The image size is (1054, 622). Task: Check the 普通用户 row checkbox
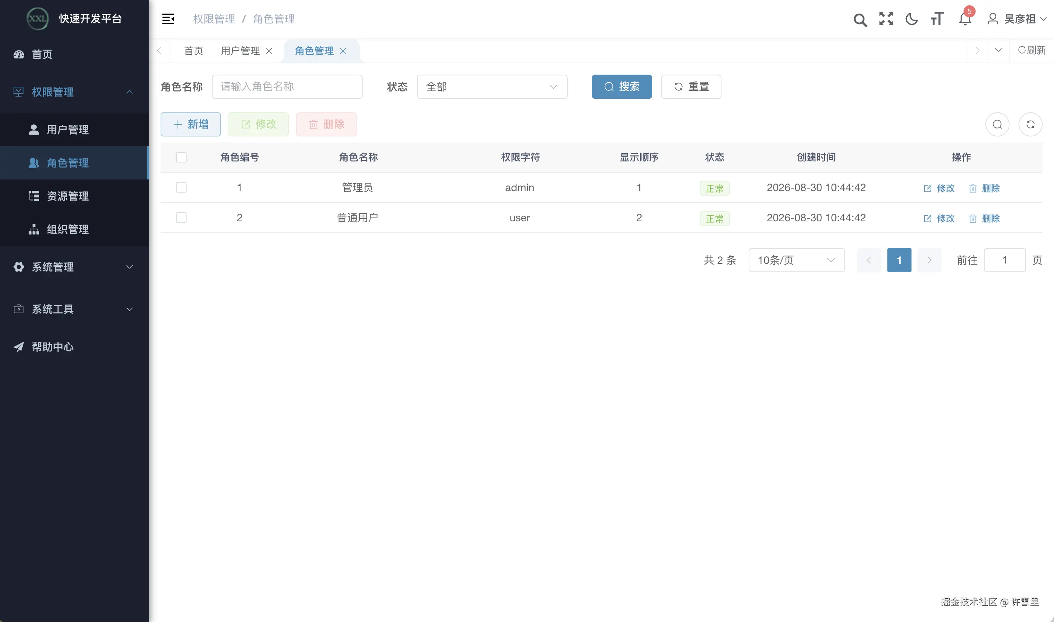point(181,218)
